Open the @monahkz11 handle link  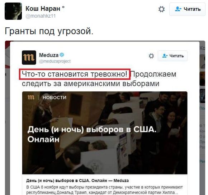coord(41,16)
